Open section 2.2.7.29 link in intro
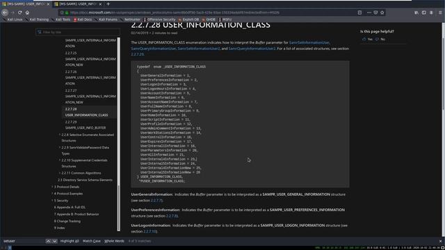 point(138,54)
